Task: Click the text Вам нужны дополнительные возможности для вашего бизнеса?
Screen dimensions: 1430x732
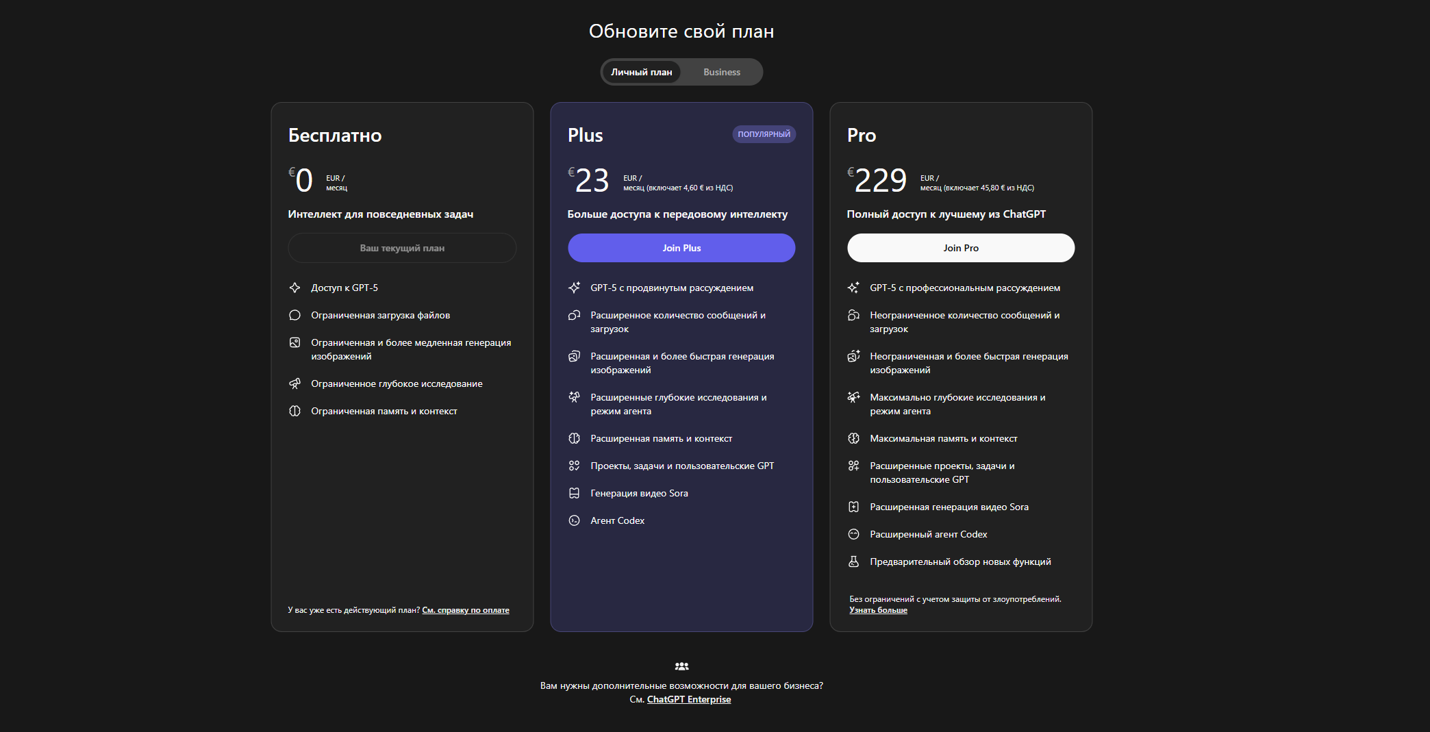Action: coord(681,685)
